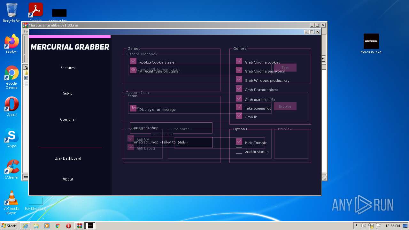Toggle Grab machine info checkbox

pyautogui.click(x=239, y=98)
